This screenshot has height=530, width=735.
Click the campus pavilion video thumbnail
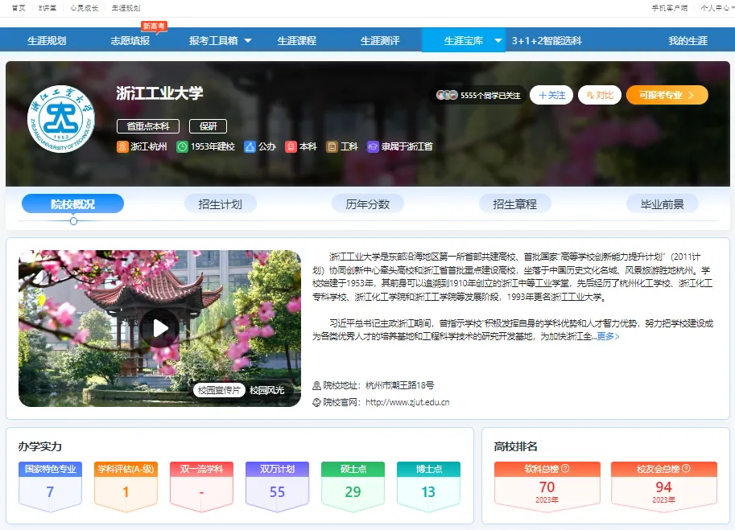tap(159, 328)
